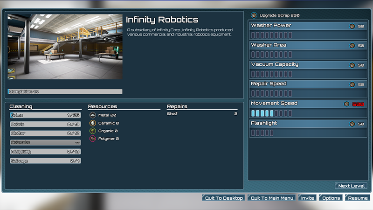
Task: Click the Movement Speed level pips bar
Action: (x=271, y=113)
